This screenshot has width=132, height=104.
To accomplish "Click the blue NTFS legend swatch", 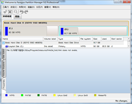I will pos(6,95).
